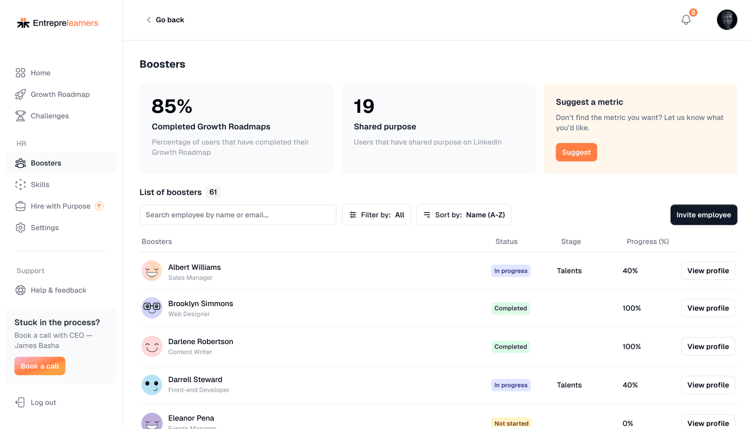Click the Challenges trophy icon
Screen dimensions: 754x429
pos(20,116)
